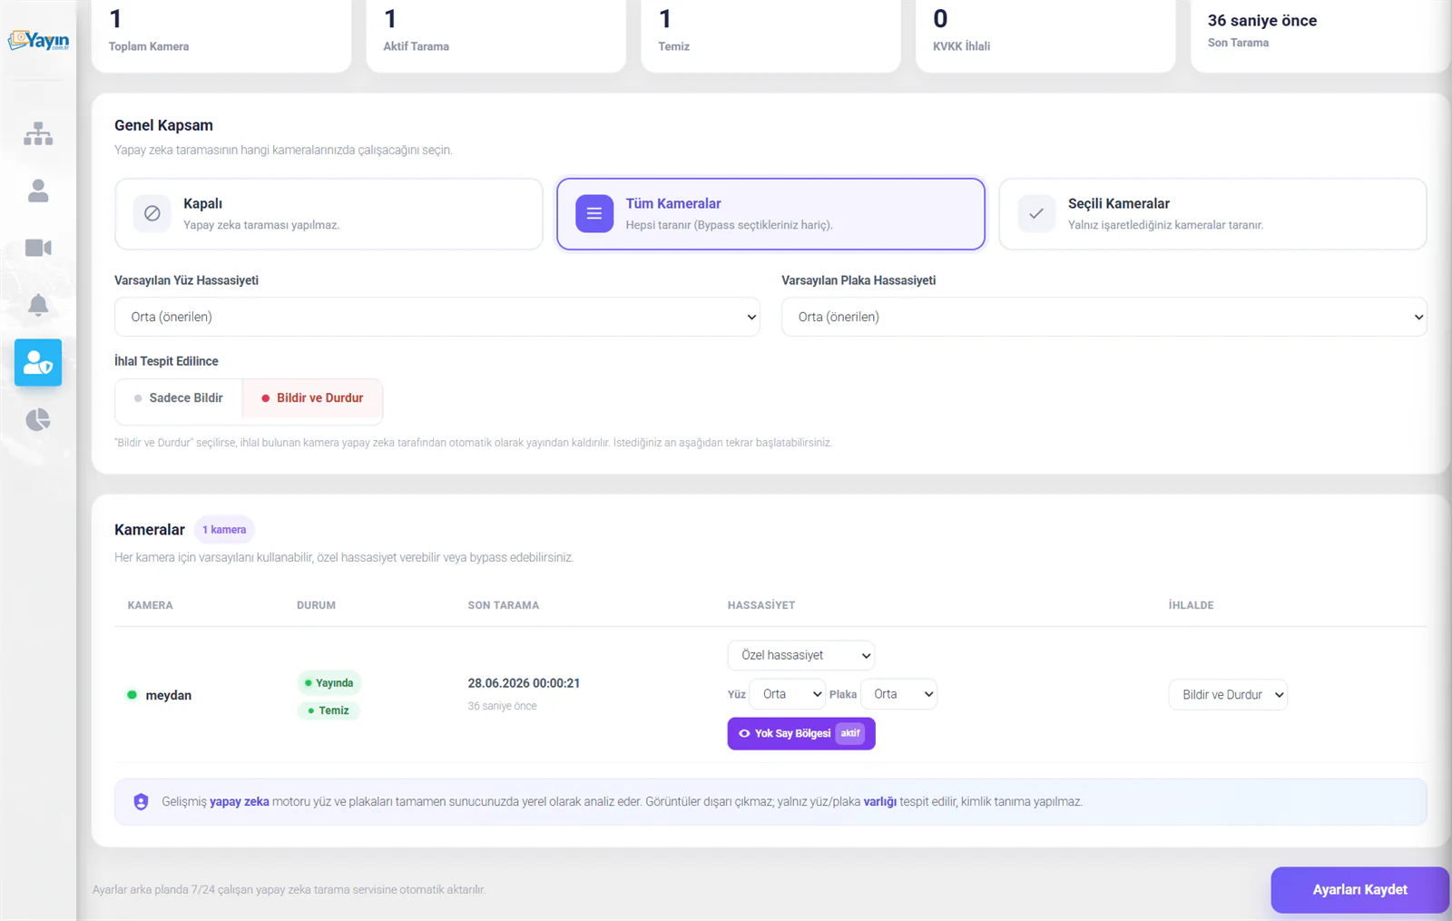Open the Yüz sensitivity dropdown for meydan

(x=787, y=694)
